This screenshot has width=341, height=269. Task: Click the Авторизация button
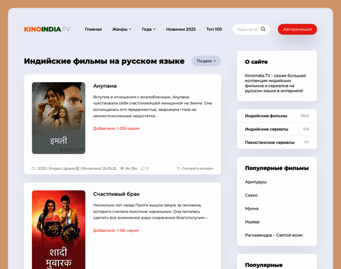coord(297,29)
